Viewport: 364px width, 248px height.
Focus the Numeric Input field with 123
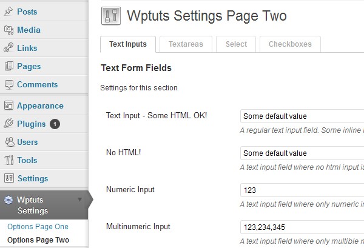click(302, 190)
